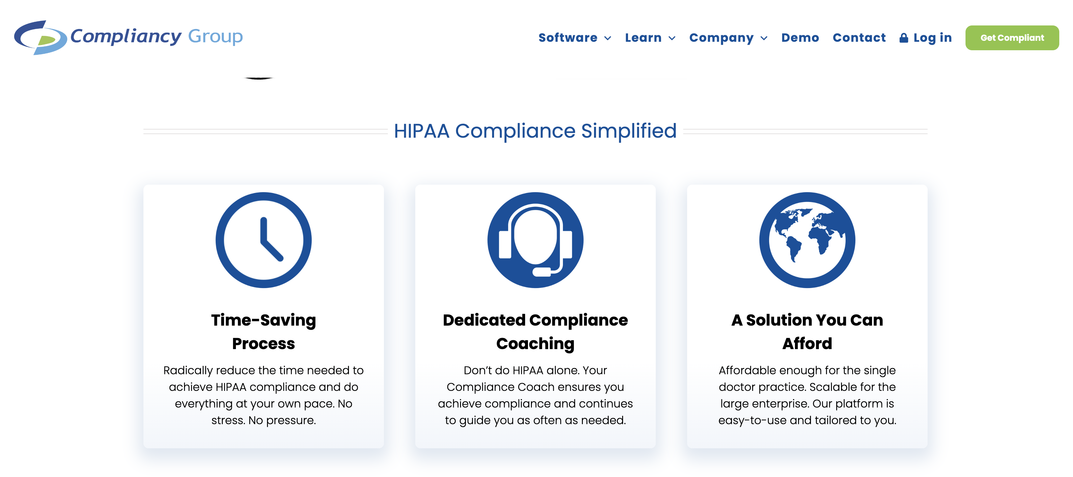Open the Company navigation item
The image size is (1073, 477).
pyautogui.click(x=721, y=38)
